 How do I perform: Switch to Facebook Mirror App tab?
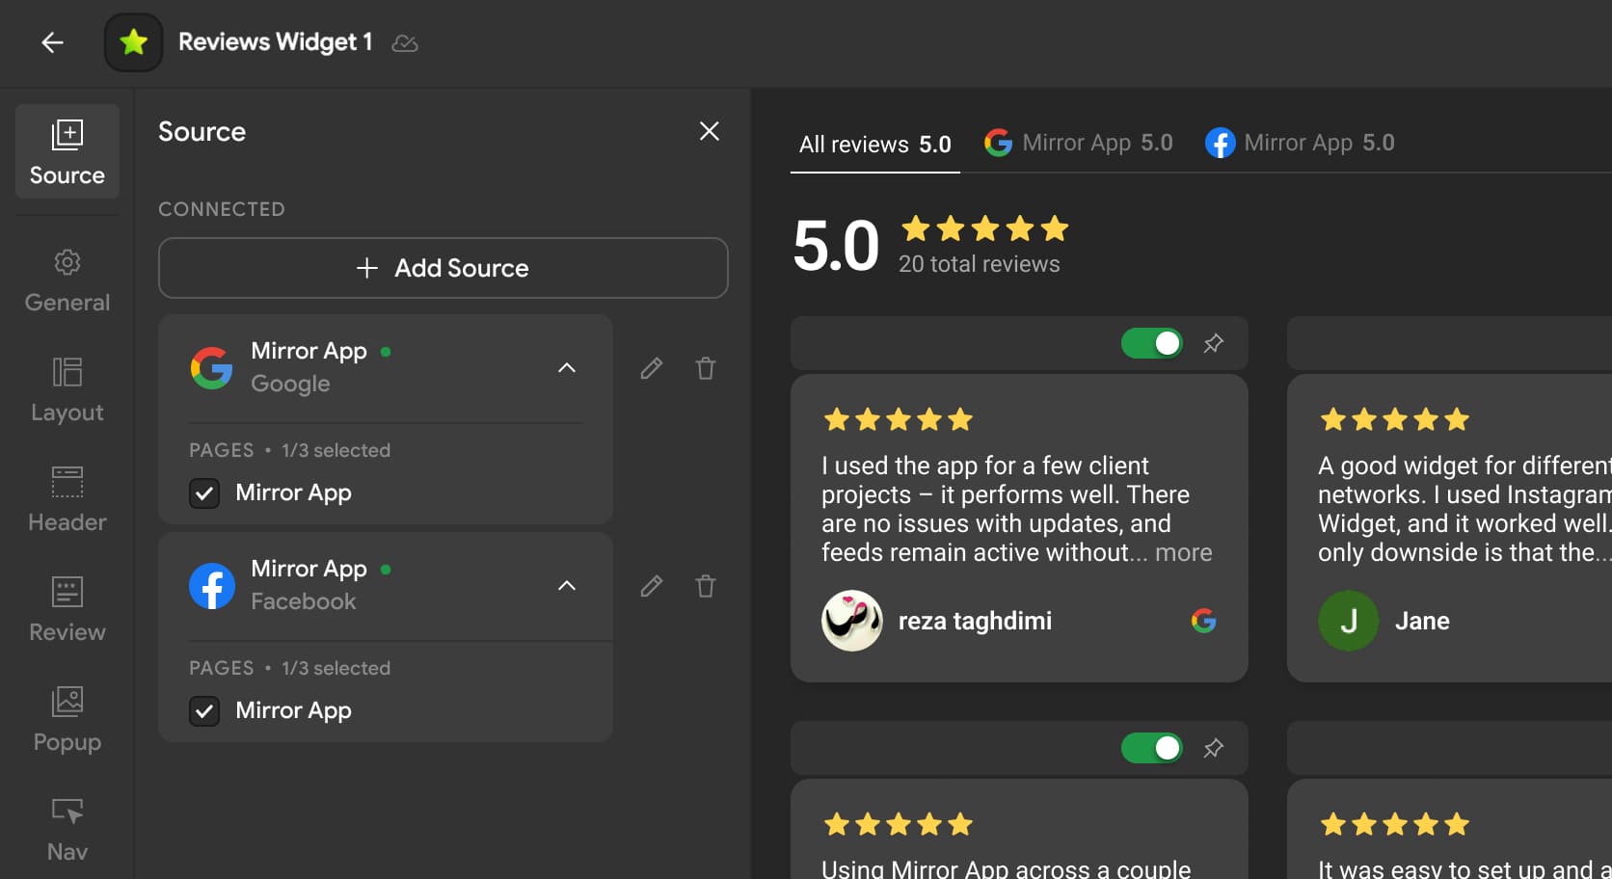(1300, 143)
